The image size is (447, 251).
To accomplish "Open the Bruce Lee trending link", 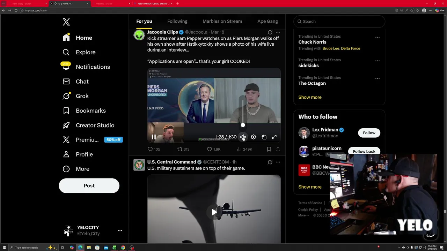I will (x=331, y=48).
